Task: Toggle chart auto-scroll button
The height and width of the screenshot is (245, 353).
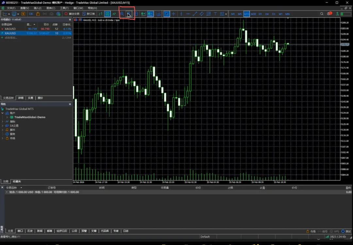Action: tap(143, 14)
